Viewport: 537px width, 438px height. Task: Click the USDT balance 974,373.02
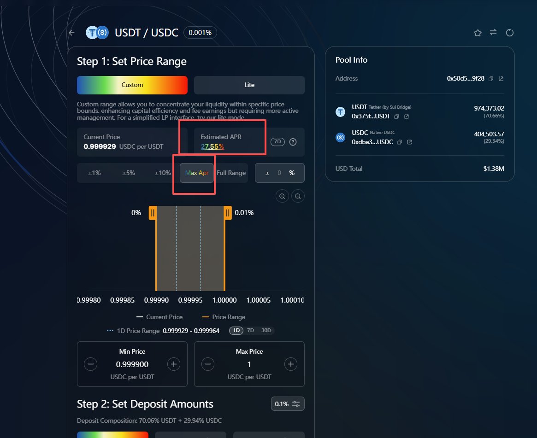click(489, 108)
